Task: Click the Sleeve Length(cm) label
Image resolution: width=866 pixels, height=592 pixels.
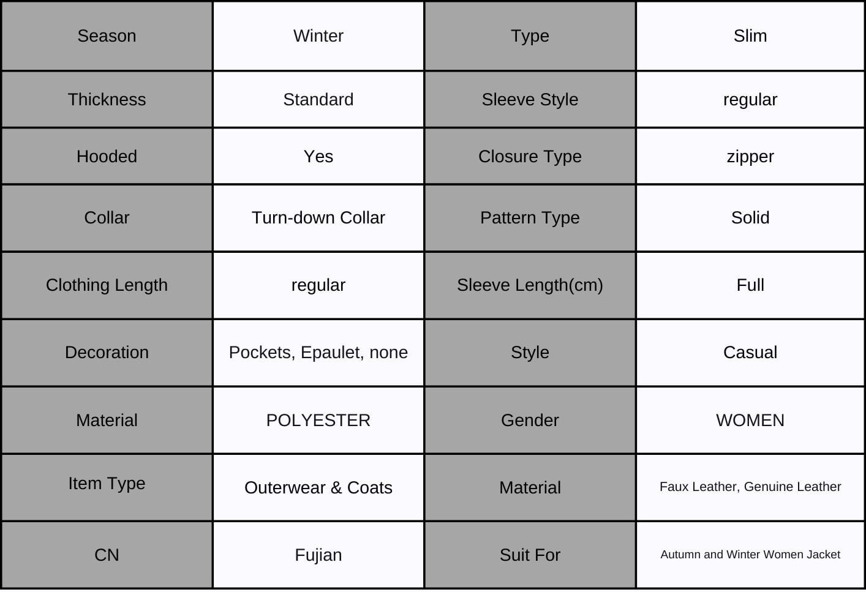Action: [530, 285]
